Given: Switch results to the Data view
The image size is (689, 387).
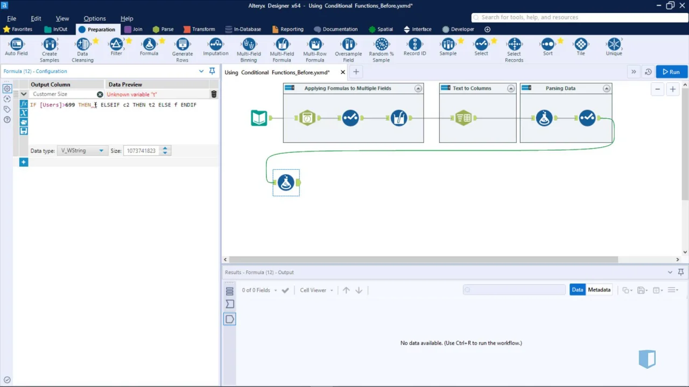Looking at the screenshot, I should point(578,290).
